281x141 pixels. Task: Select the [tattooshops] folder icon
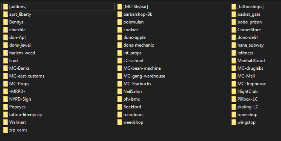234,7
